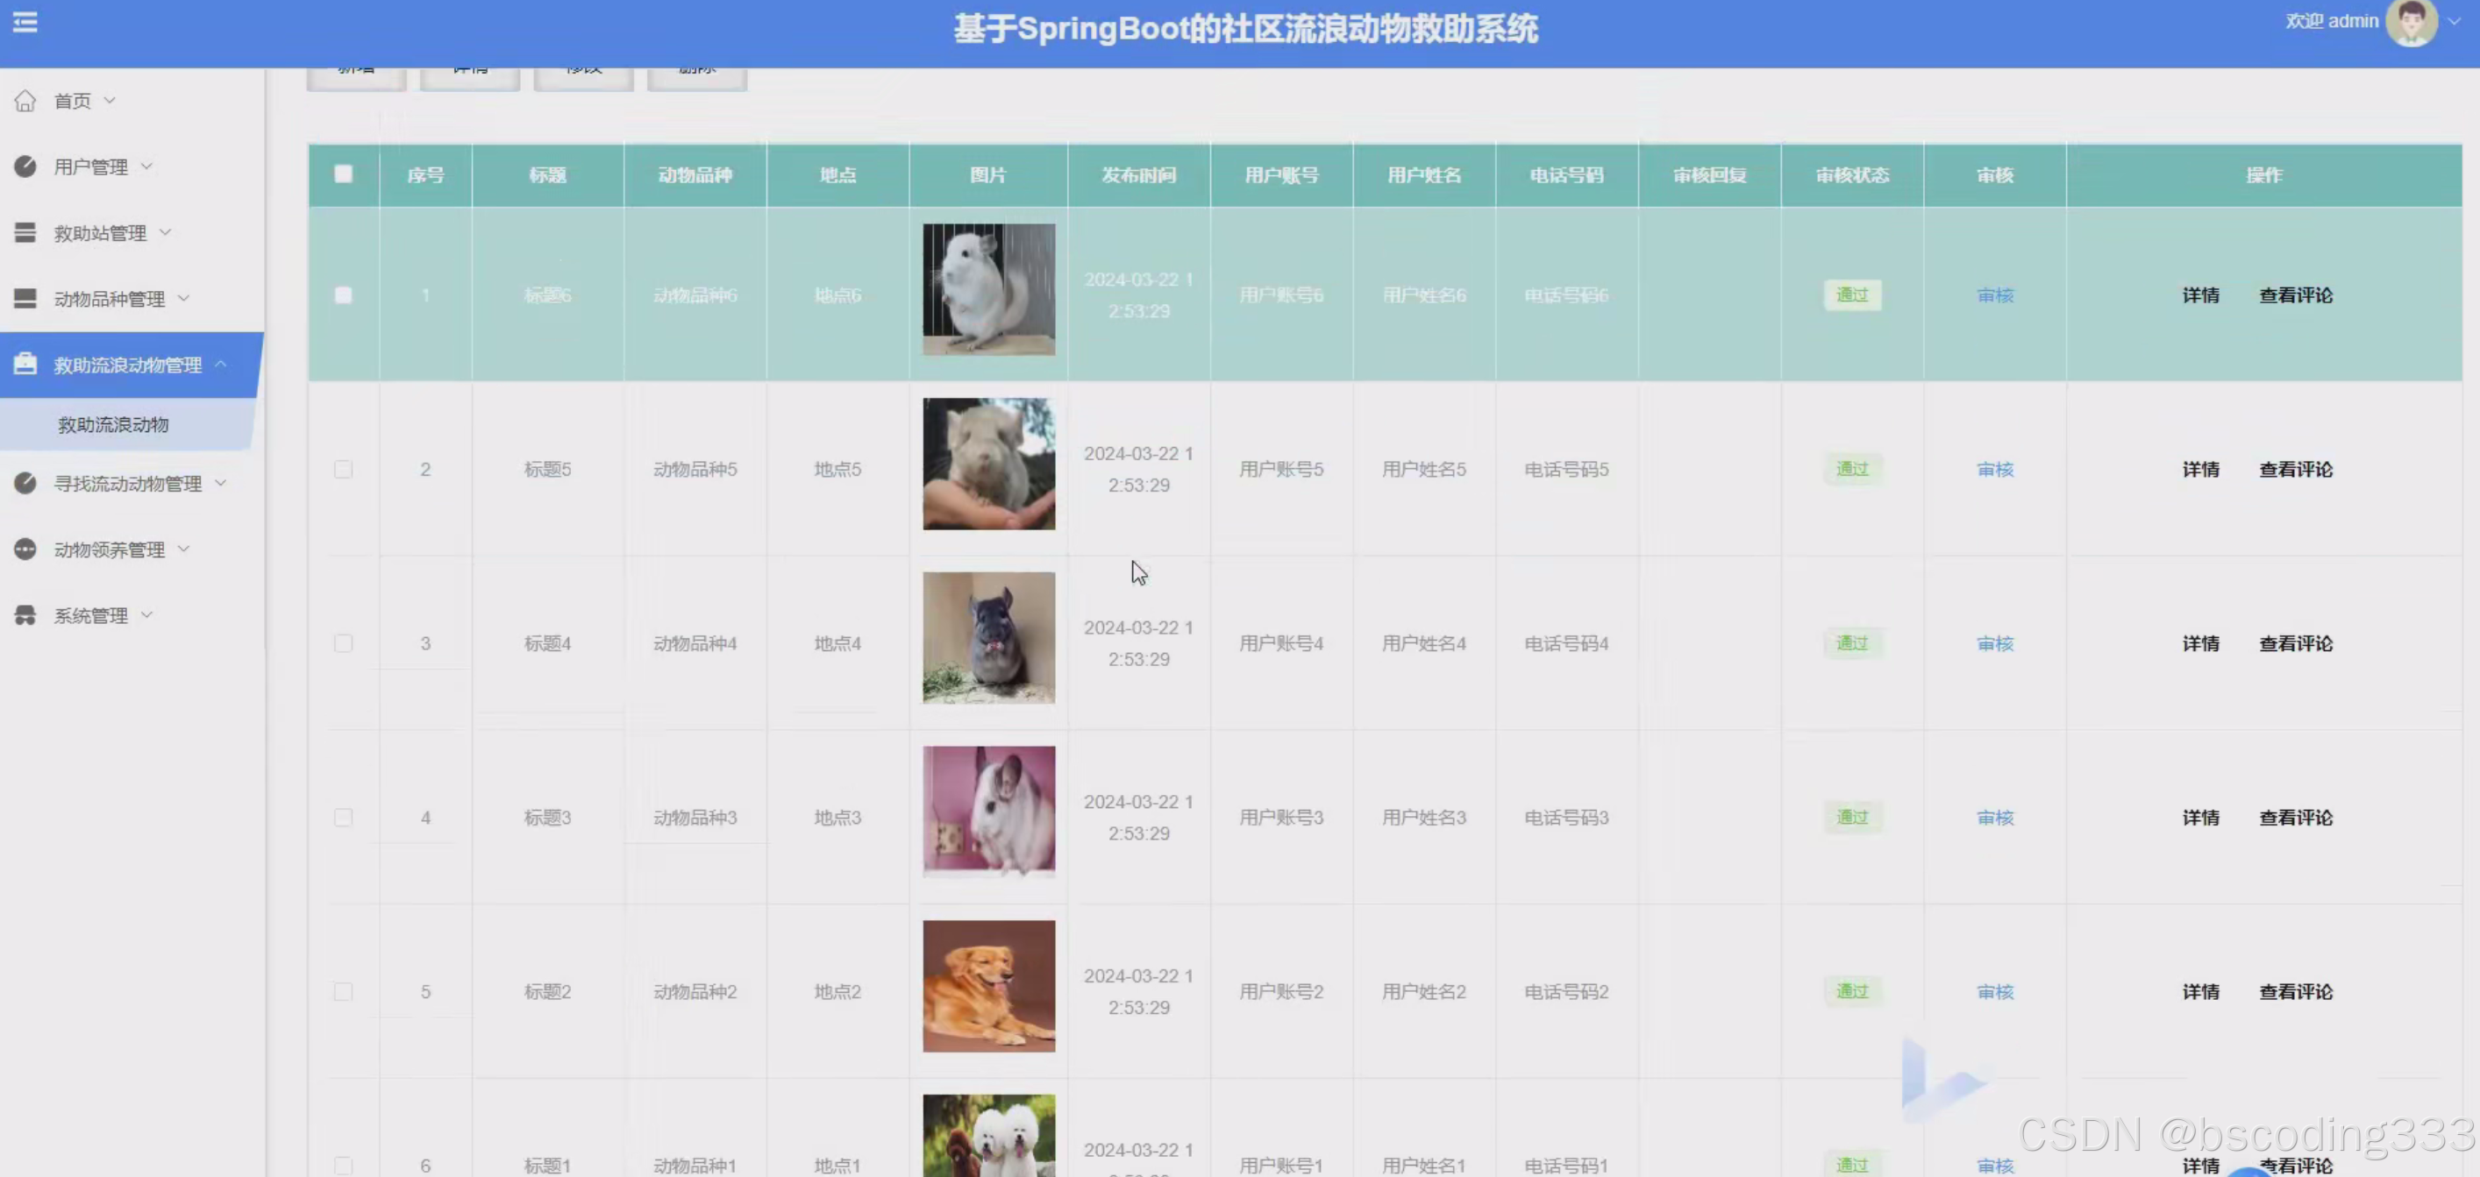Check the checkbox for row 2 标题5
Viewport: 2480px width, 1177px height.
(344, 470)
